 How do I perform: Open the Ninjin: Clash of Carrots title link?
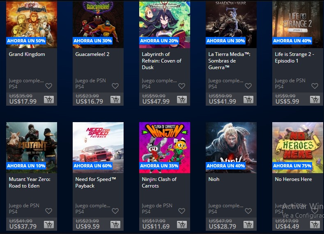click(159, 183)
